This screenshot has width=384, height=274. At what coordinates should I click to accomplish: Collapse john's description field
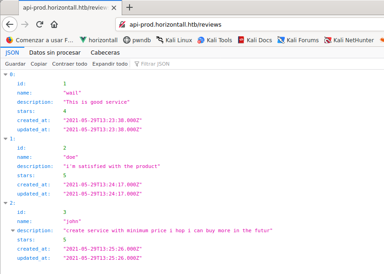(13, 230)
